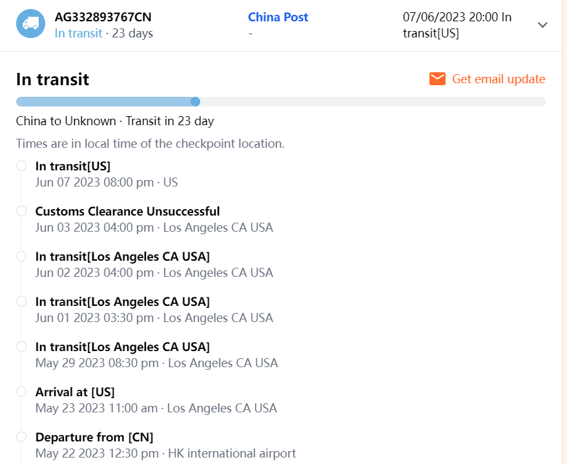The image size is (567, 464).
Task: Open the China Post carrier link
Action: 278,17
